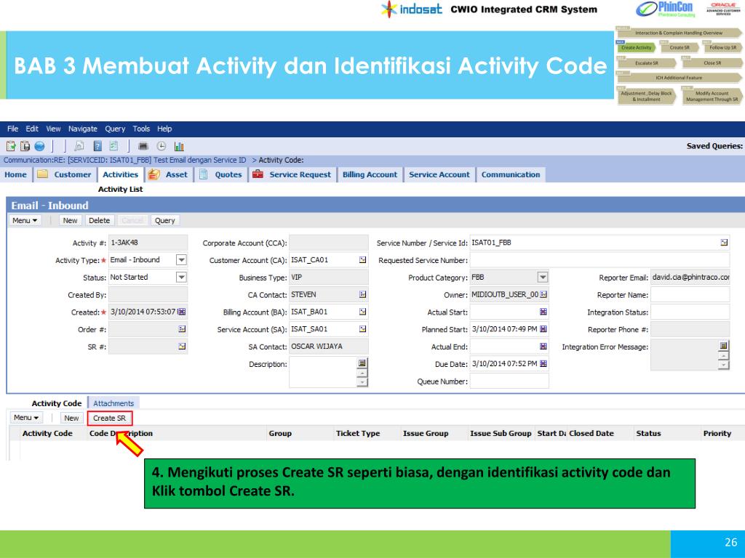Open the Actual End calendar icon
The height and width of the screenshot is (558, 745).
point(543,347)
